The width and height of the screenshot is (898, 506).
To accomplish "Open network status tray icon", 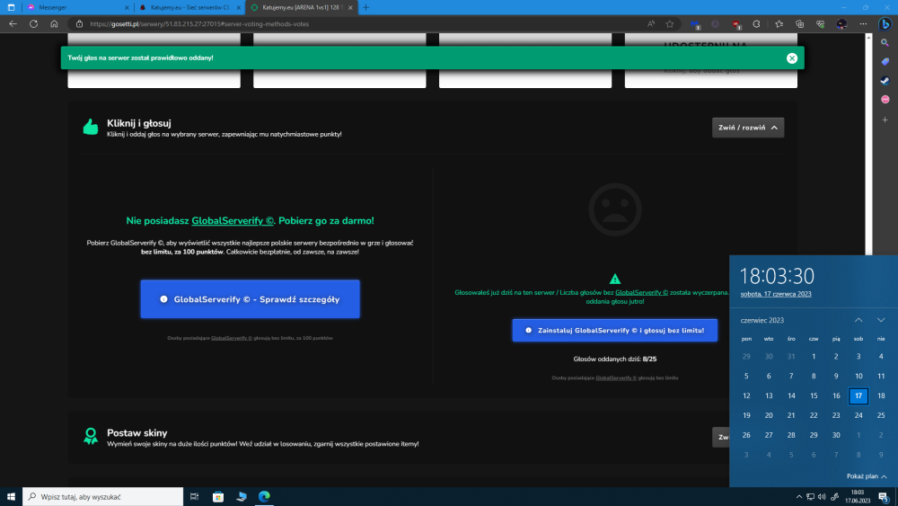I will point(810,497).
